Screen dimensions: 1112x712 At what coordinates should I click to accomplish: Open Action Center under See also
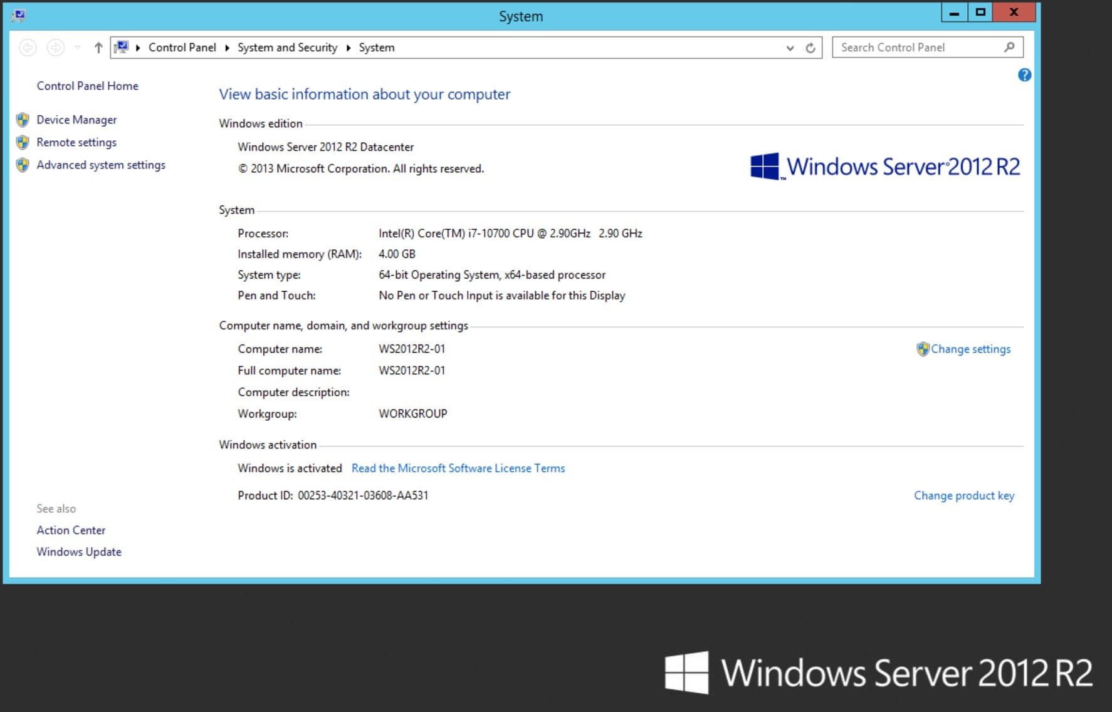(71, 530)
